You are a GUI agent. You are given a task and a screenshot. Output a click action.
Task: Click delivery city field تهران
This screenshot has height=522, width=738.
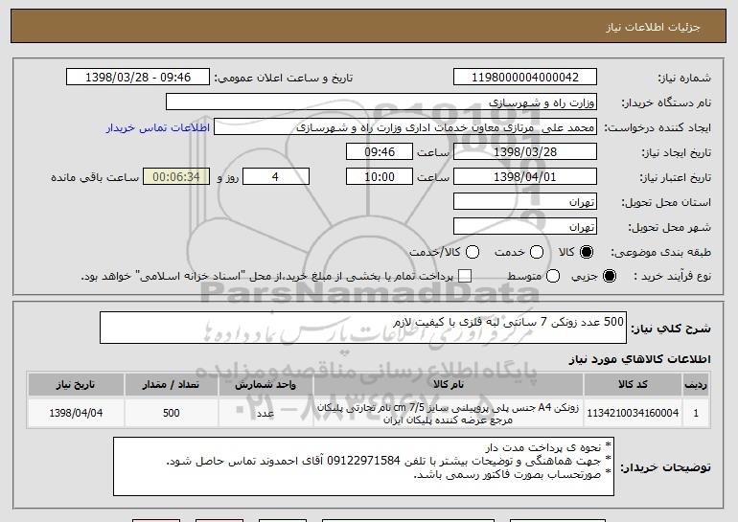coord(525,227)
